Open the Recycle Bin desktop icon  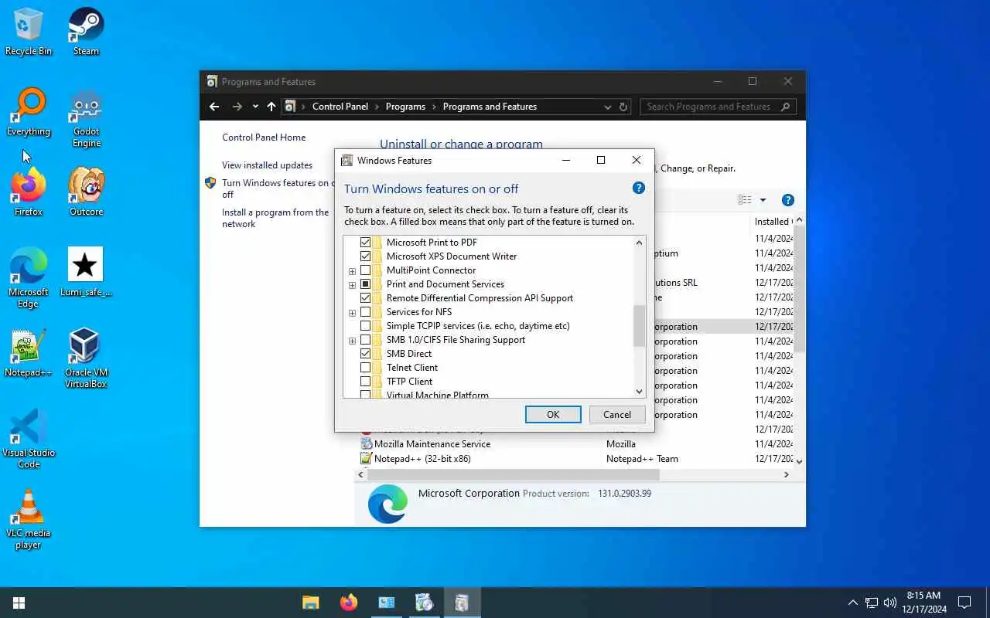pos(29,32)
